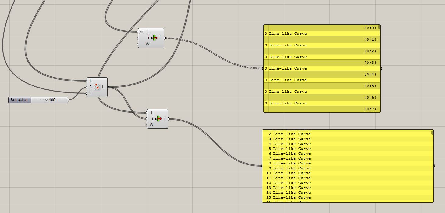Select the Random Reduce component icon
Screen dimensions: 445x213
pos(97,87)
